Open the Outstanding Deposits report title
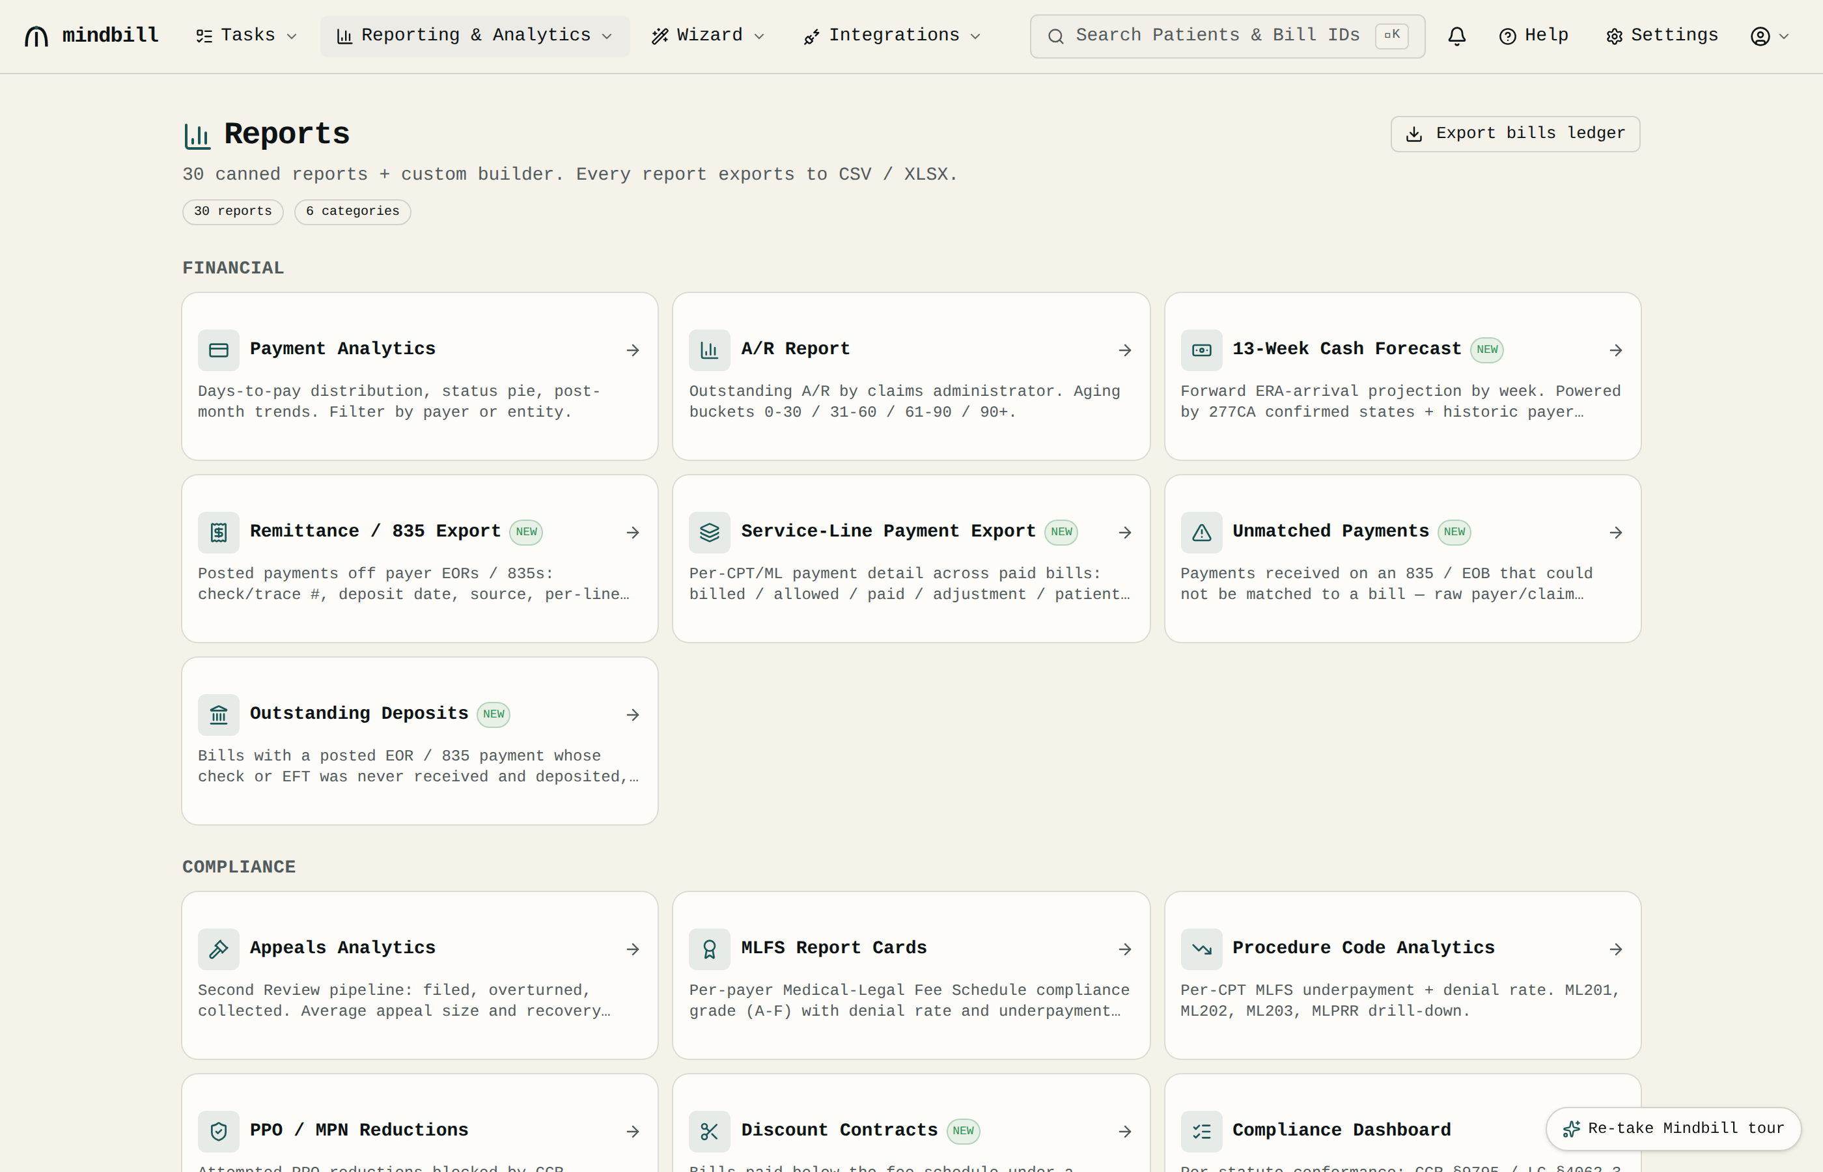This screenshot has width=1823, height=1172. (359, 713)
